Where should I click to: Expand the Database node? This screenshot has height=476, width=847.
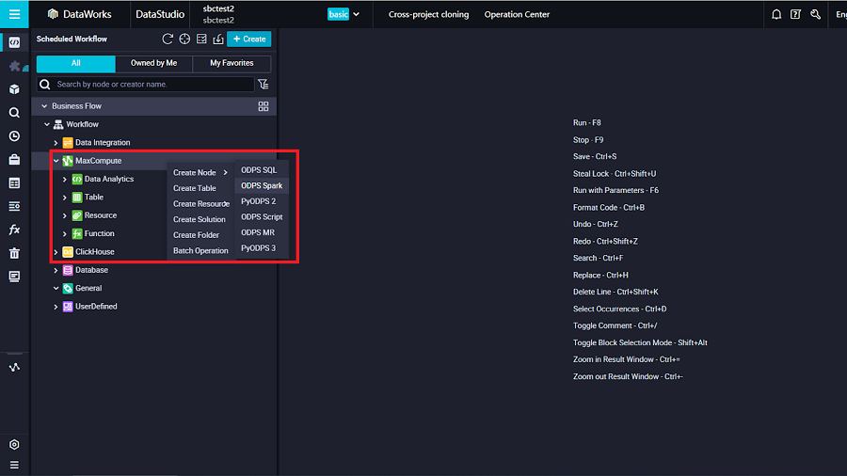point(56,270)
